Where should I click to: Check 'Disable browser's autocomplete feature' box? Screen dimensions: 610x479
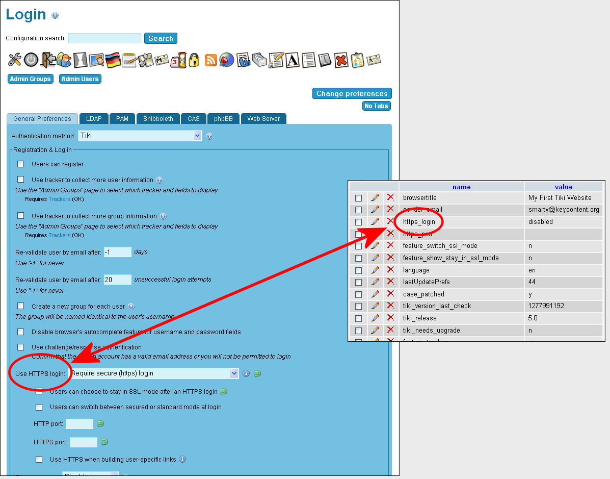click(21, 332)
